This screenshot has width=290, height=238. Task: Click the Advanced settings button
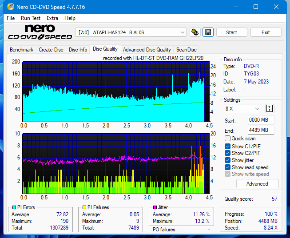click(x=257, y=183)
